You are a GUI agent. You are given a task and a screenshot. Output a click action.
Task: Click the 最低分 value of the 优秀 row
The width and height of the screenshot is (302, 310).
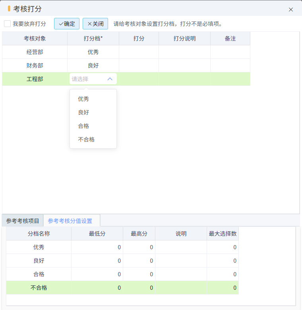click(97, 247)
